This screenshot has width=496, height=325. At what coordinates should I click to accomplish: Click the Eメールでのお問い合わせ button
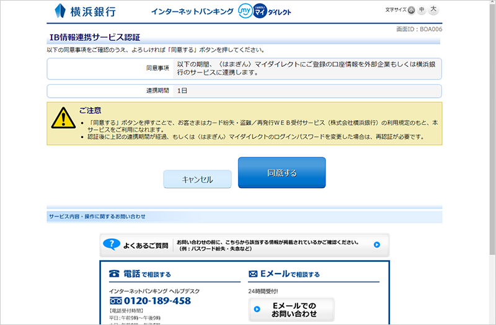coord(291,310)
